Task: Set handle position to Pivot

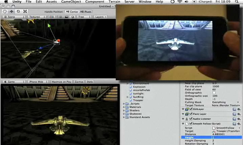Action: [x=86, y=12]
